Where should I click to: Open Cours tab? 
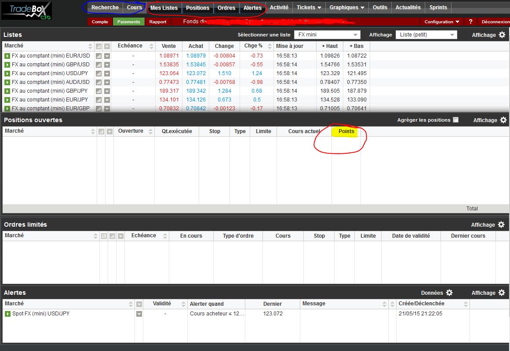coord(135,7)
